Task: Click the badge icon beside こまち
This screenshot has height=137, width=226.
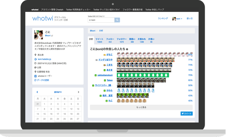Action: 105,65
